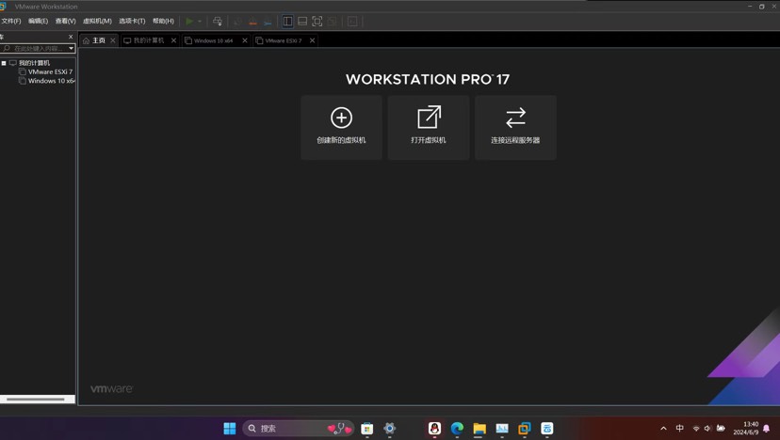
Task: Click the open virtual machine tile
Action: pyautogui.click(x=429, y=127)
